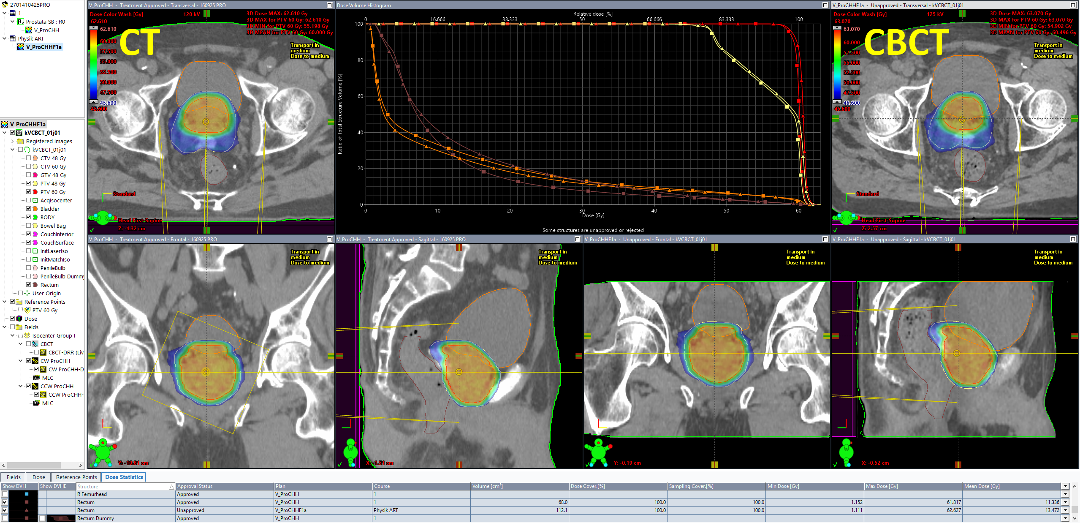Click the V_ProCHH plan icon in top tree
Screen dimensions: 1080x523
tap(29, 30)
